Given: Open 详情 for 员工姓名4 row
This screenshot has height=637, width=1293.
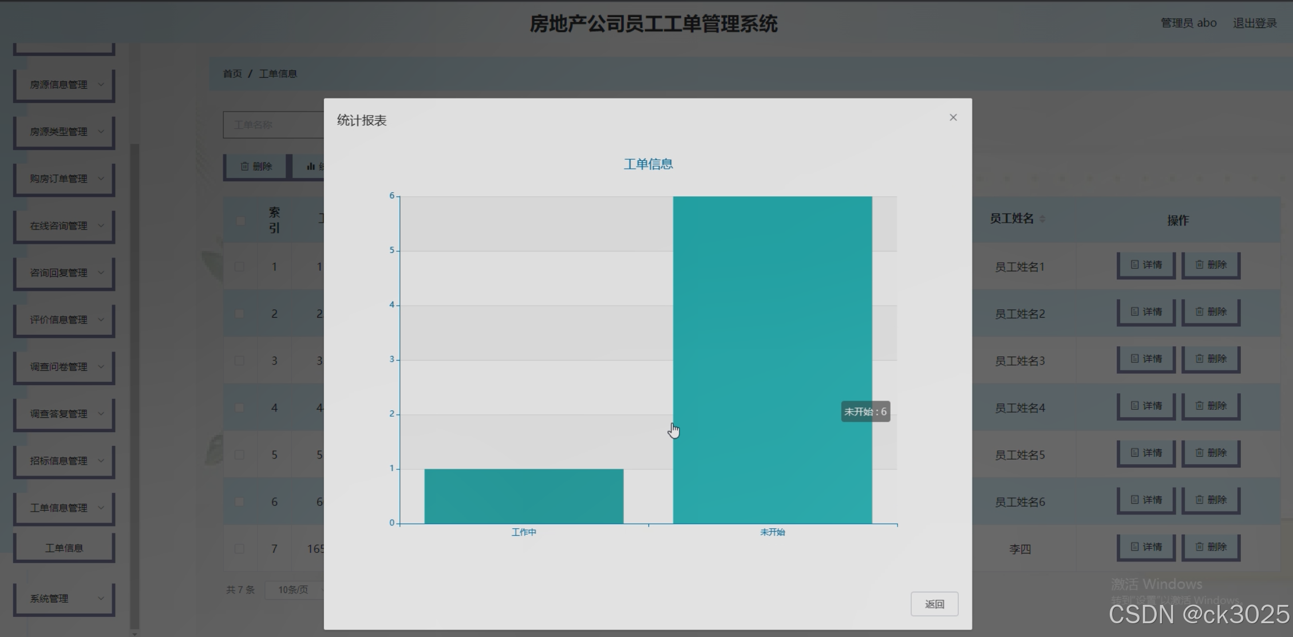Looking at the screenshot, I should point(1146,406).
